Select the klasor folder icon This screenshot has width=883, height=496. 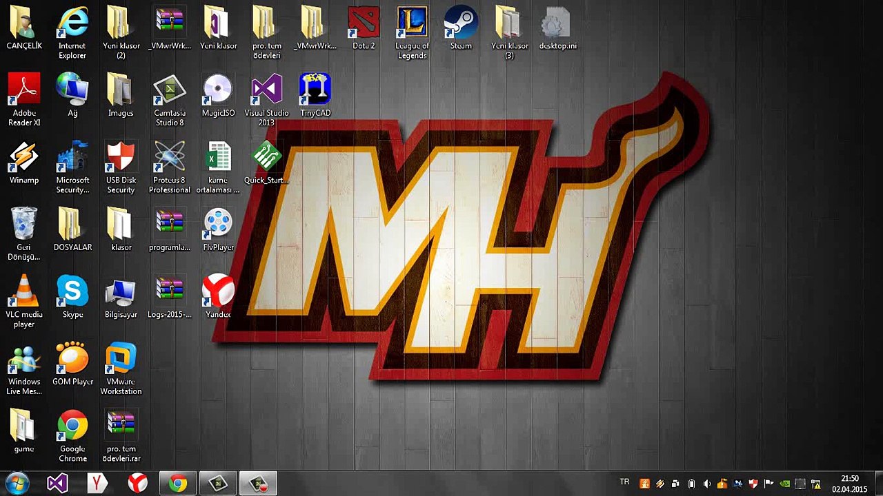pos(121,229)
